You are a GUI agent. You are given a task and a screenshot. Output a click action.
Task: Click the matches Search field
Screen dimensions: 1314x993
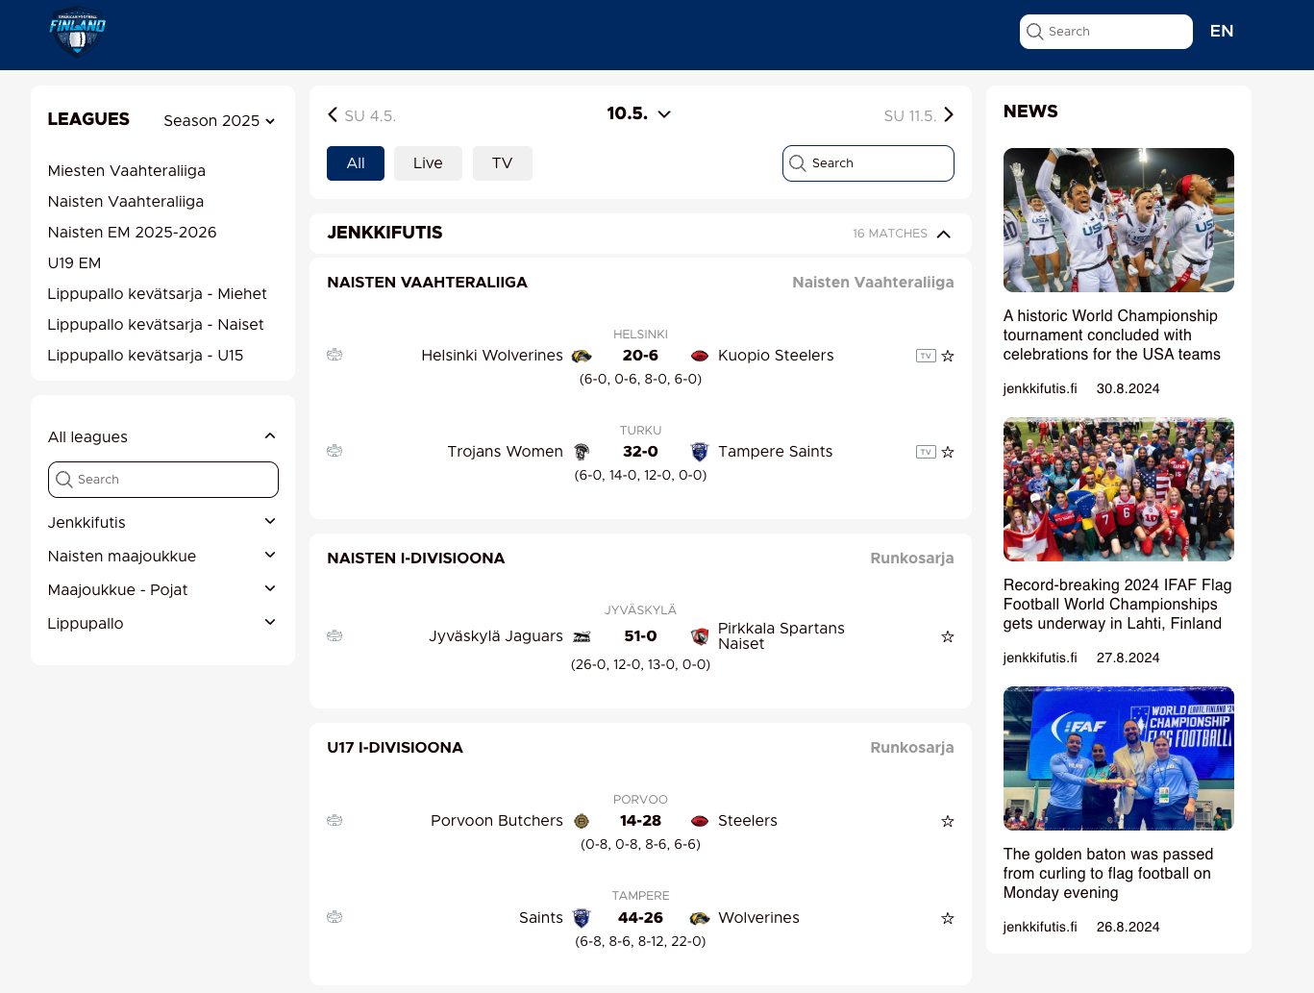[x=868, y=163]
